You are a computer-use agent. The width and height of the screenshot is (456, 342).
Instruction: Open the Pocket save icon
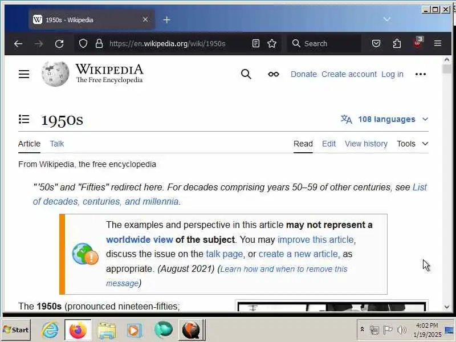[376, 44]
